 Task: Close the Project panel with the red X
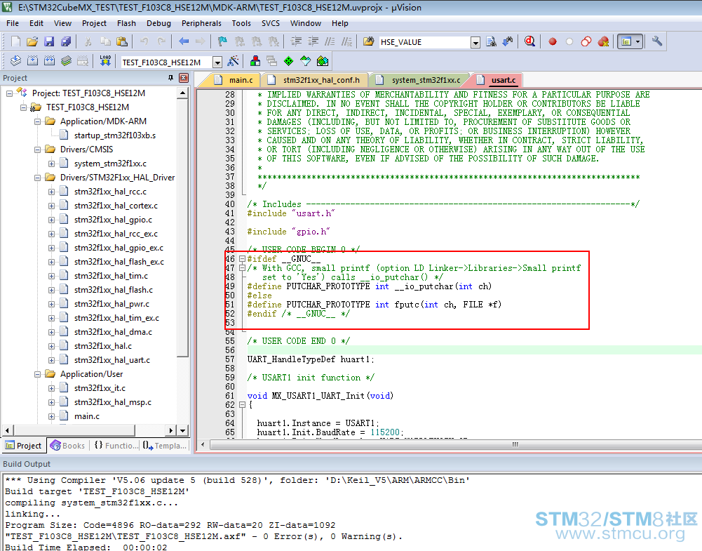pyautogui.click(x=184, y=78)
